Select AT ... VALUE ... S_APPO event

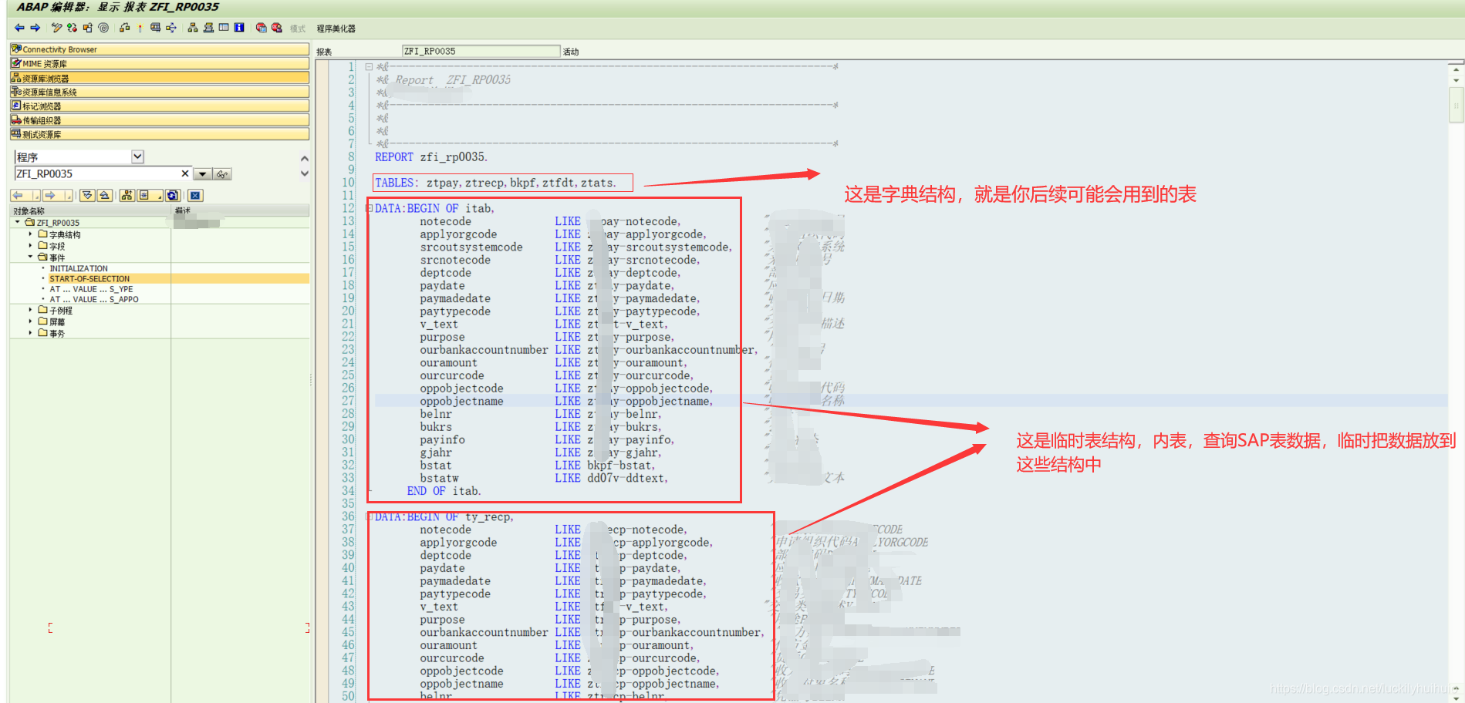click(x=94, y=299)
